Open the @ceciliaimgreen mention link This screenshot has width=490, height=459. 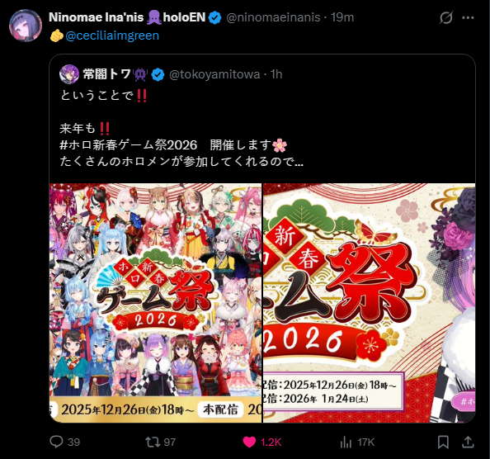112,35
